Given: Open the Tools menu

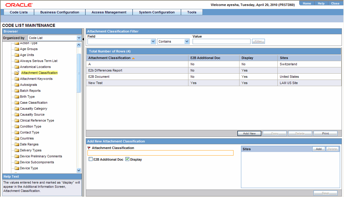Looking at the screenshot, I should tap(192, 12).
